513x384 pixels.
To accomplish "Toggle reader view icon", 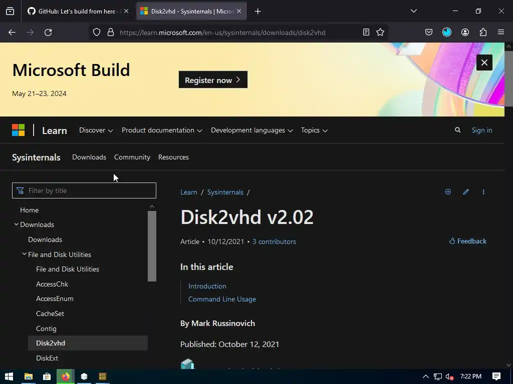I will coord(366,32).
